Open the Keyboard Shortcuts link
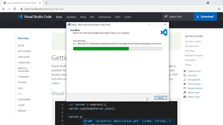The width and height of the screenshot is (223, 125). [194, 56]
